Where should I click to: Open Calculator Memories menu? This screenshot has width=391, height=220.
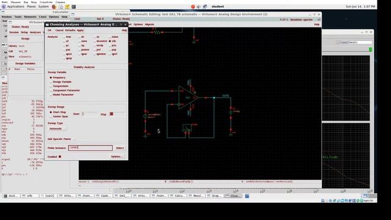pos(30,16)
